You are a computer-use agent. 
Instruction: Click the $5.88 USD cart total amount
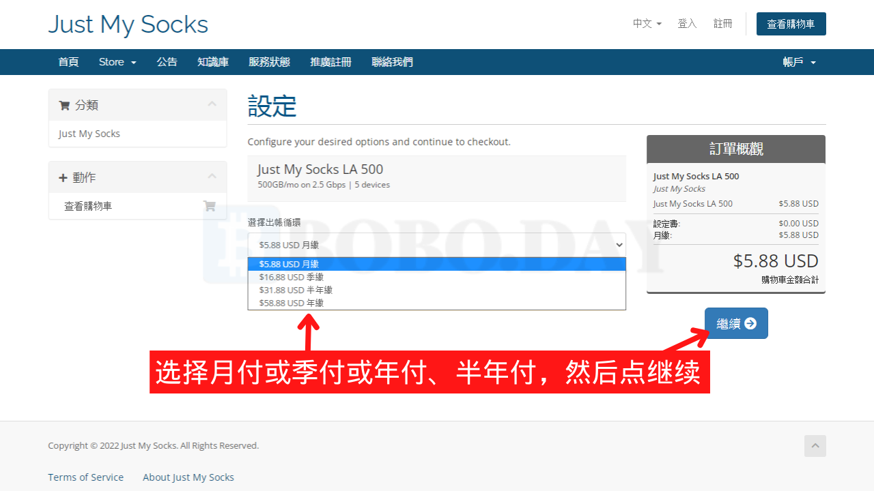[776, 261]
